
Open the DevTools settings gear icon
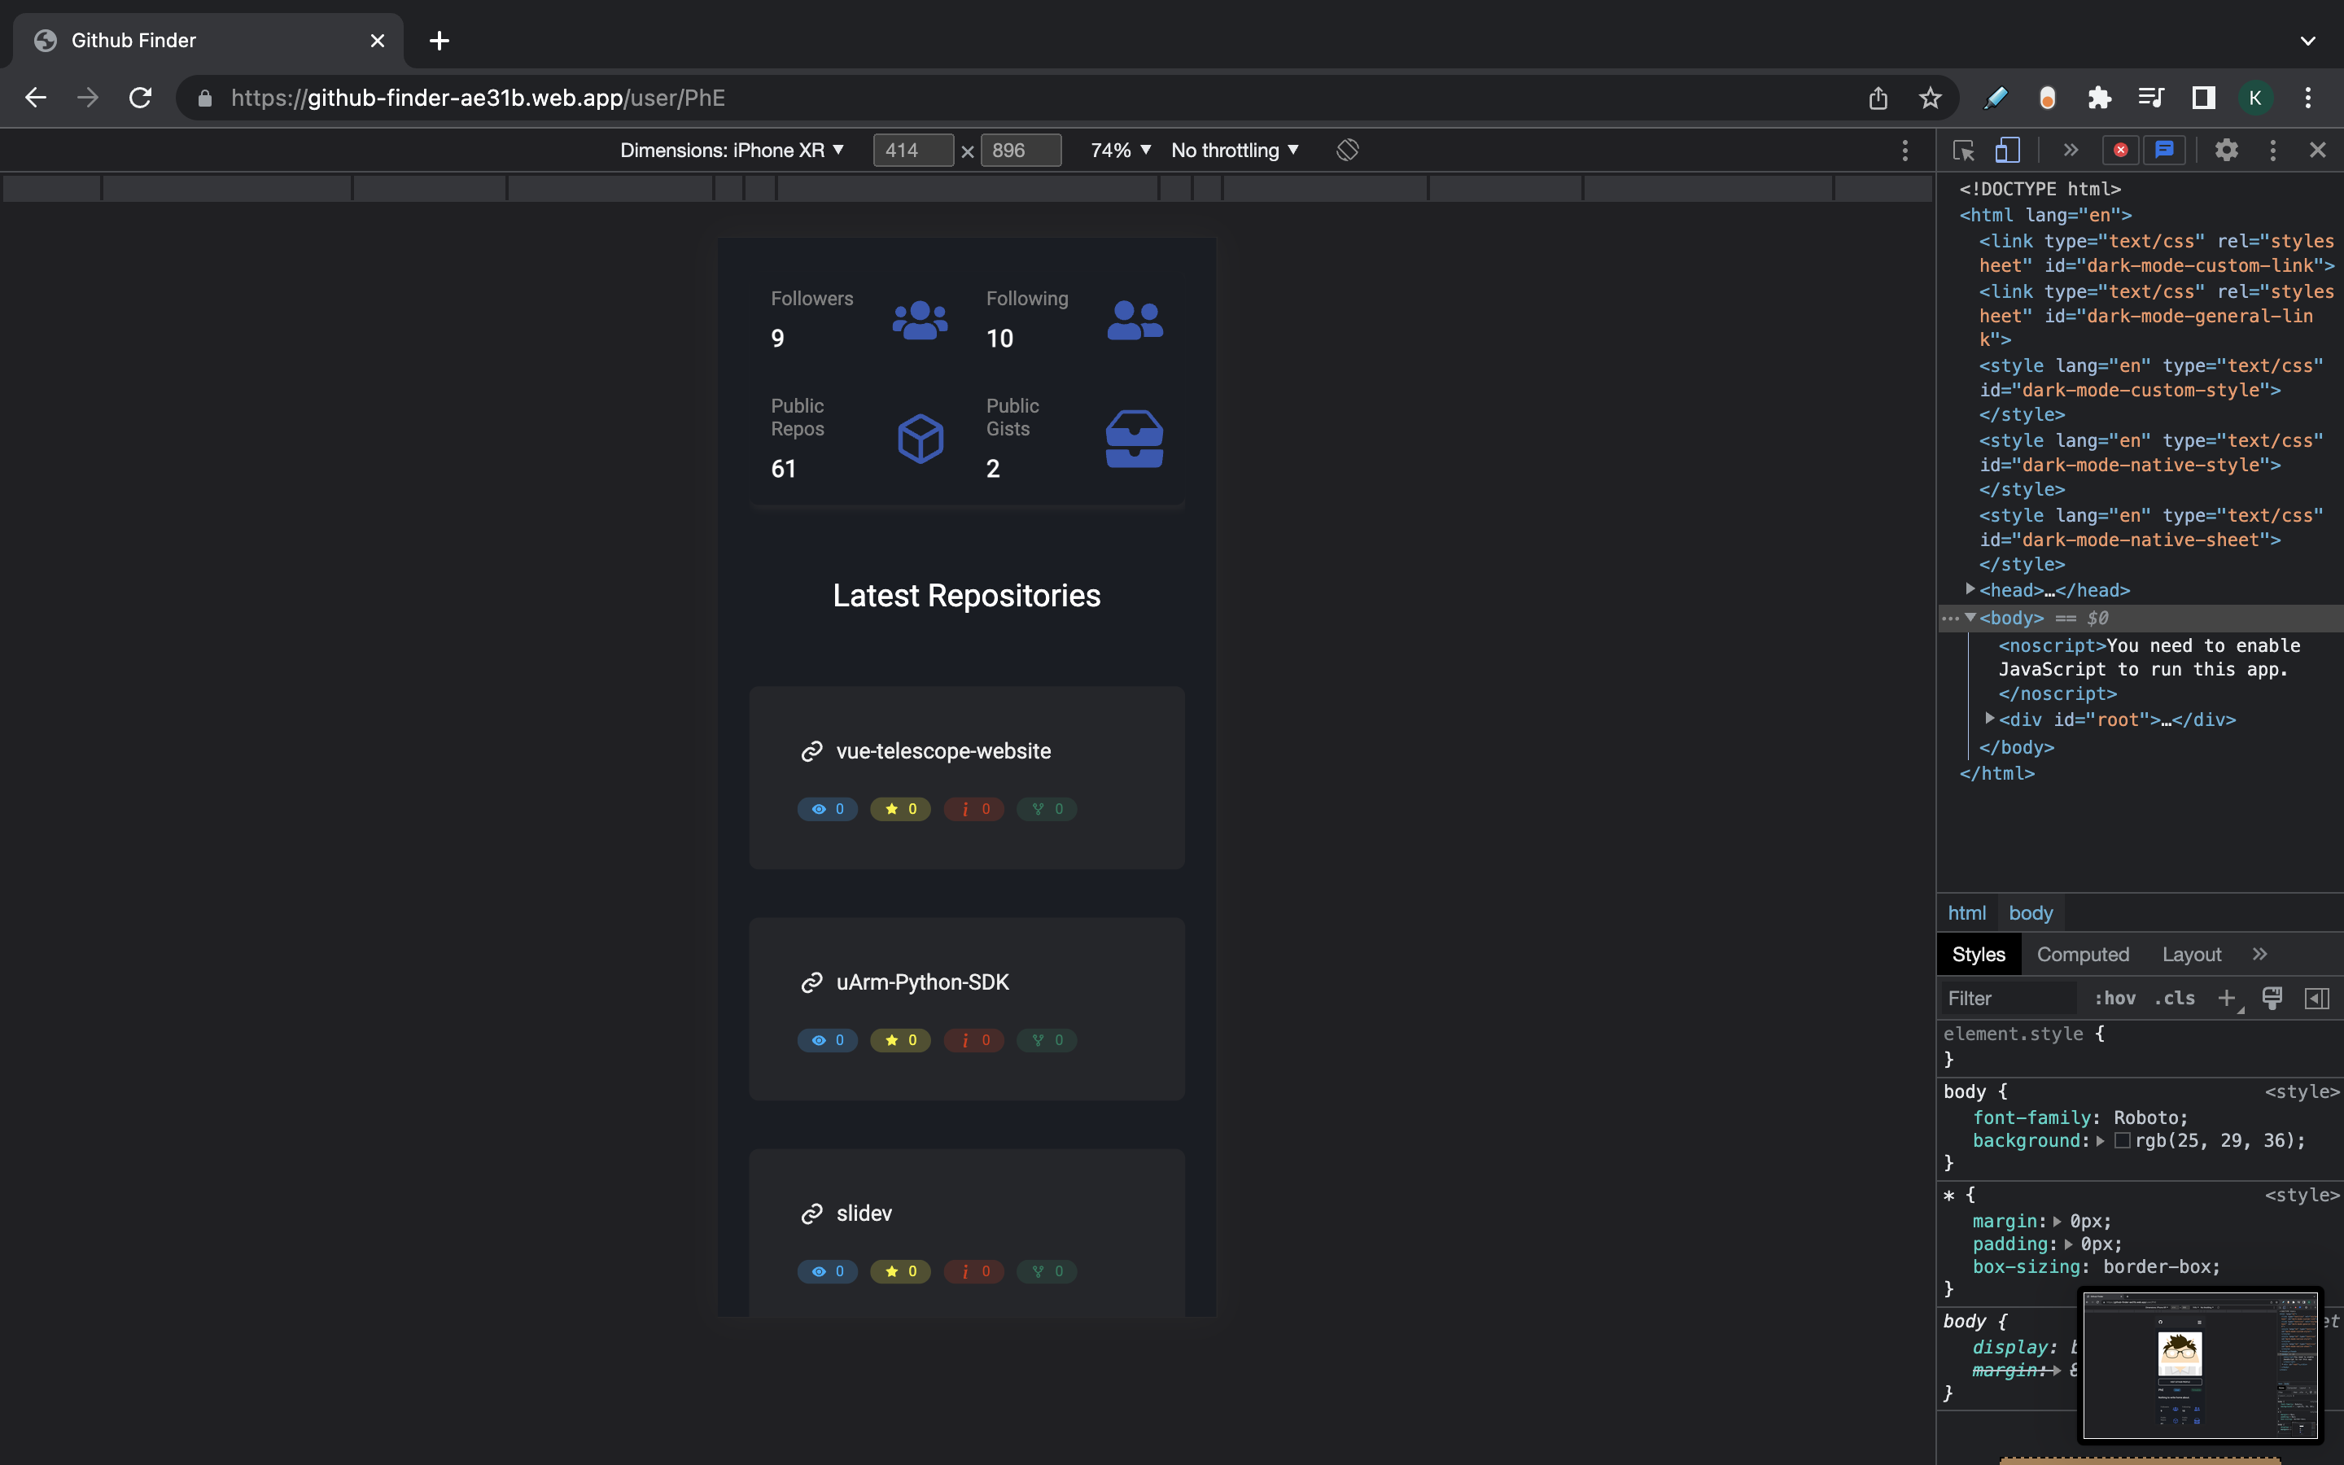2226,149
